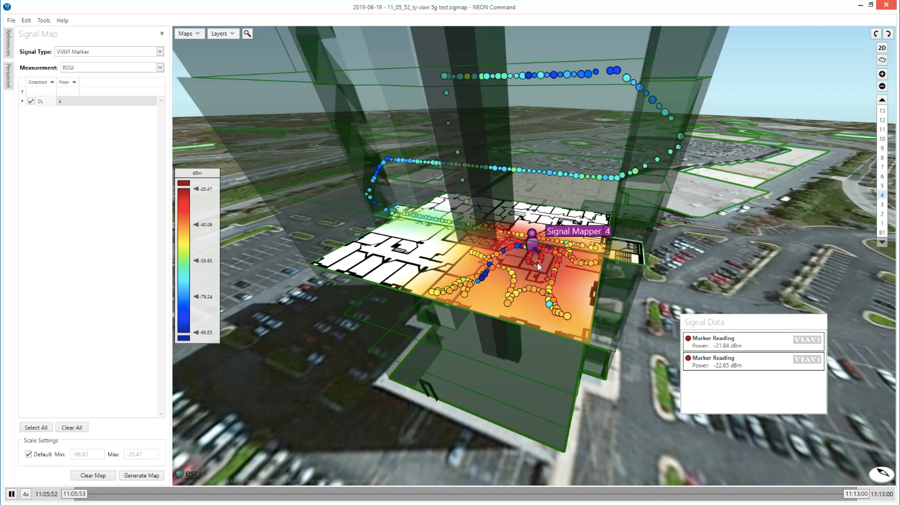Rotate the map view counterclockwise
The height and width of the screenshot is (505, 900).
(x=876, y=34)
